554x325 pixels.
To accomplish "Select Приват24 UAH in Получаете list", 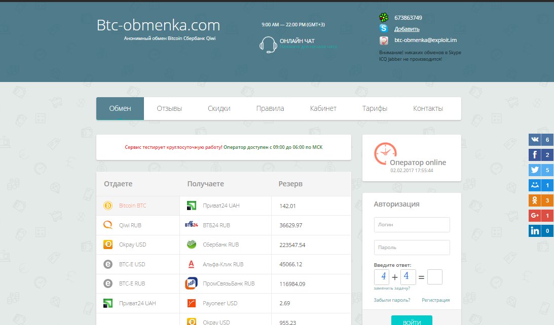I will point(226,206).
